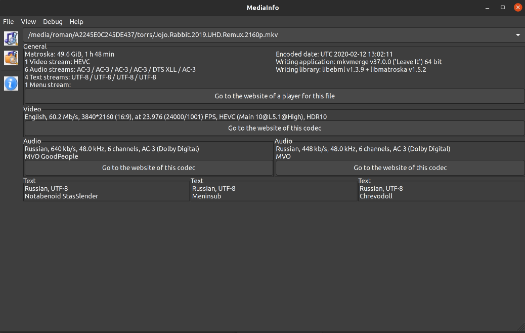Open the Debug menu
525x333 pixels.
click(x=53, y=22)
